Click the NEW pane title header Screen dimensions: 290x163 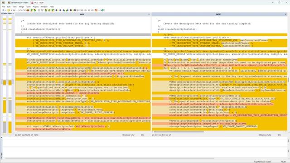pos(218,14)
